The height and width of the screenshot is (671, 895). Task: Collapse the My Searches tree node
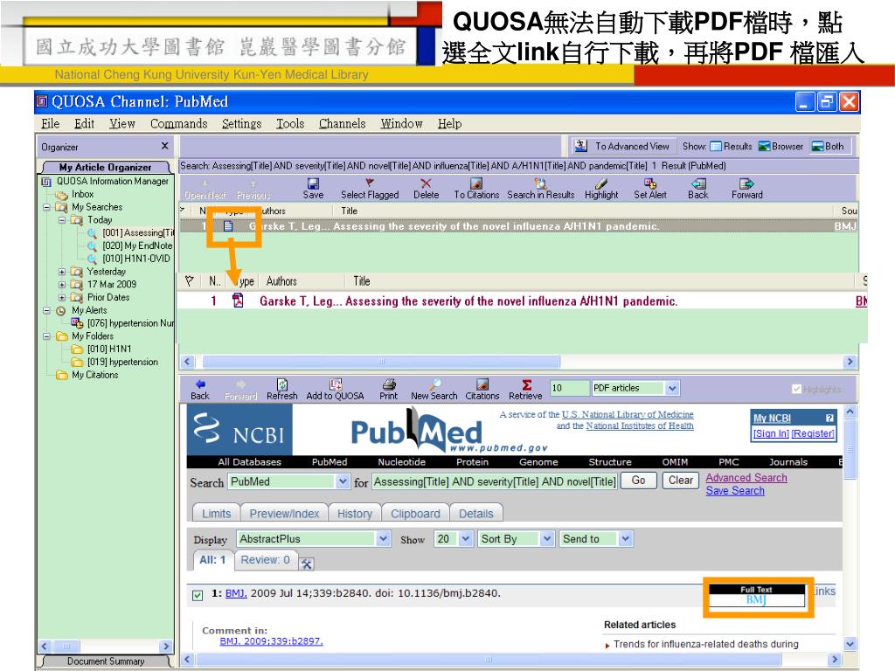[47, 207]
